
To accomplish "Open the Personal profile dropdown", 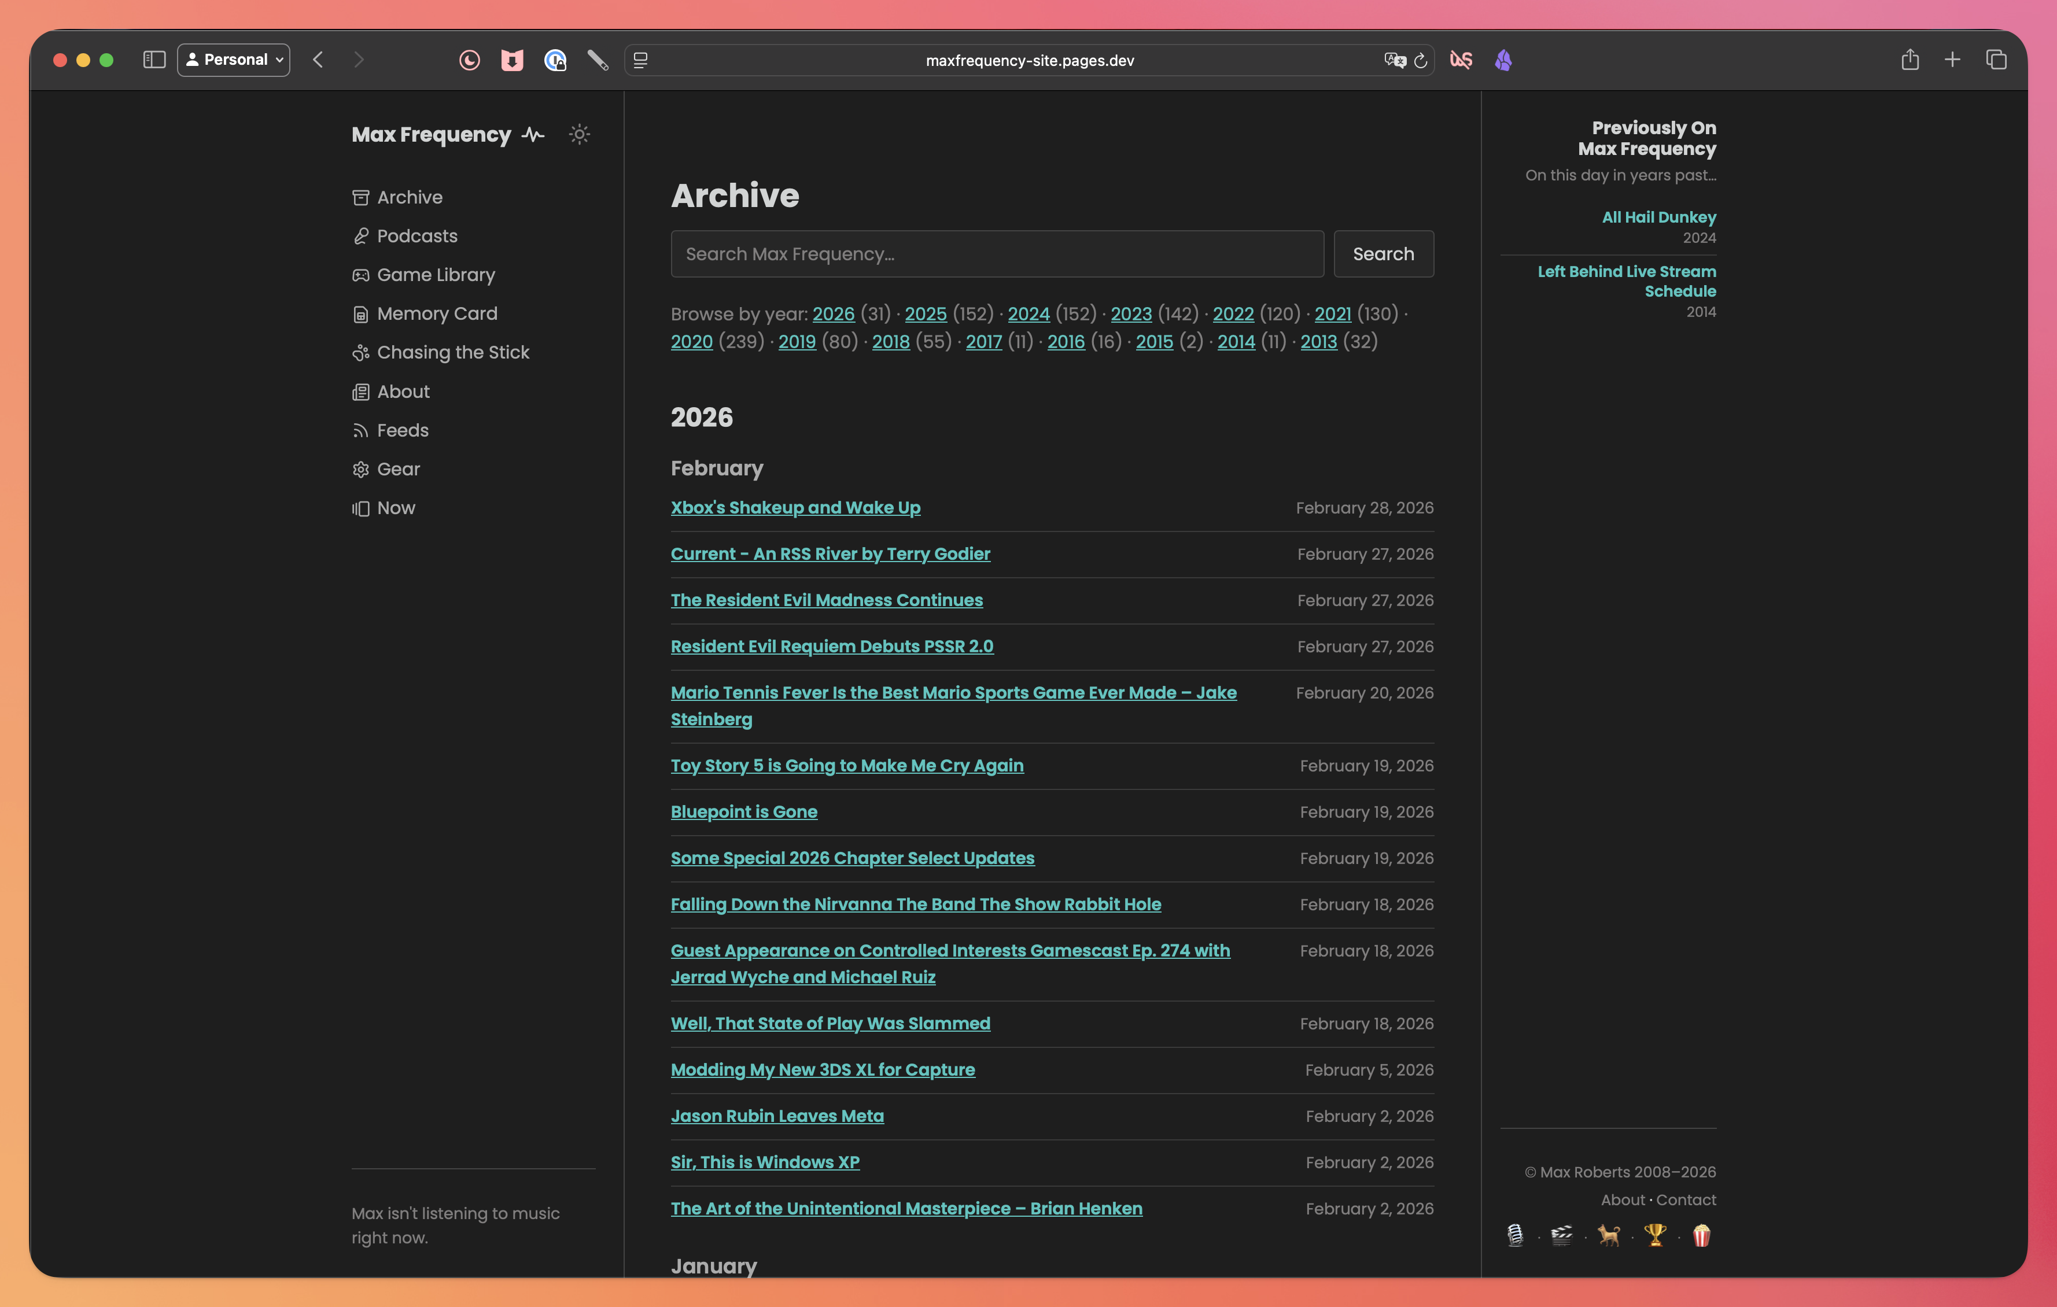I will 233,60.
